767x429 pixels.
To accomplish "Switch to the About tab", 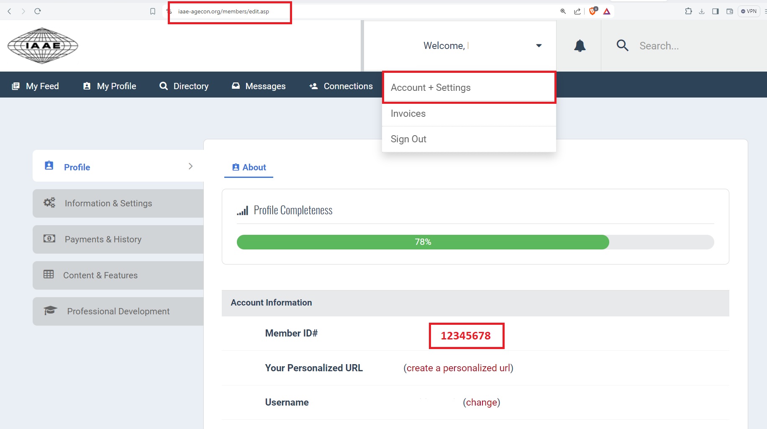I will pyautogui.click(x=249, y=167).
